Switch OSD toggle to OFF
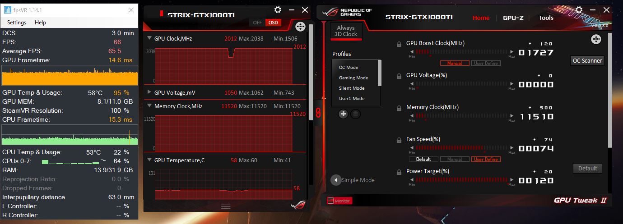Image resolution: width=623 pixels, height=224 pixels. click(x=257, y=23)
